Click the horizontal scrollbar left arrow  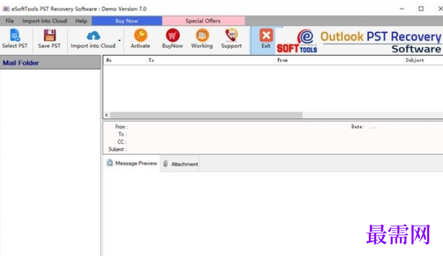pyautogui.click(x=106, y=115)
